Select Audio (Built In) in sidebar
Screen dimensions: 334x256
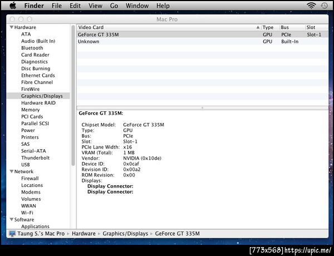[x=38, y=41]
